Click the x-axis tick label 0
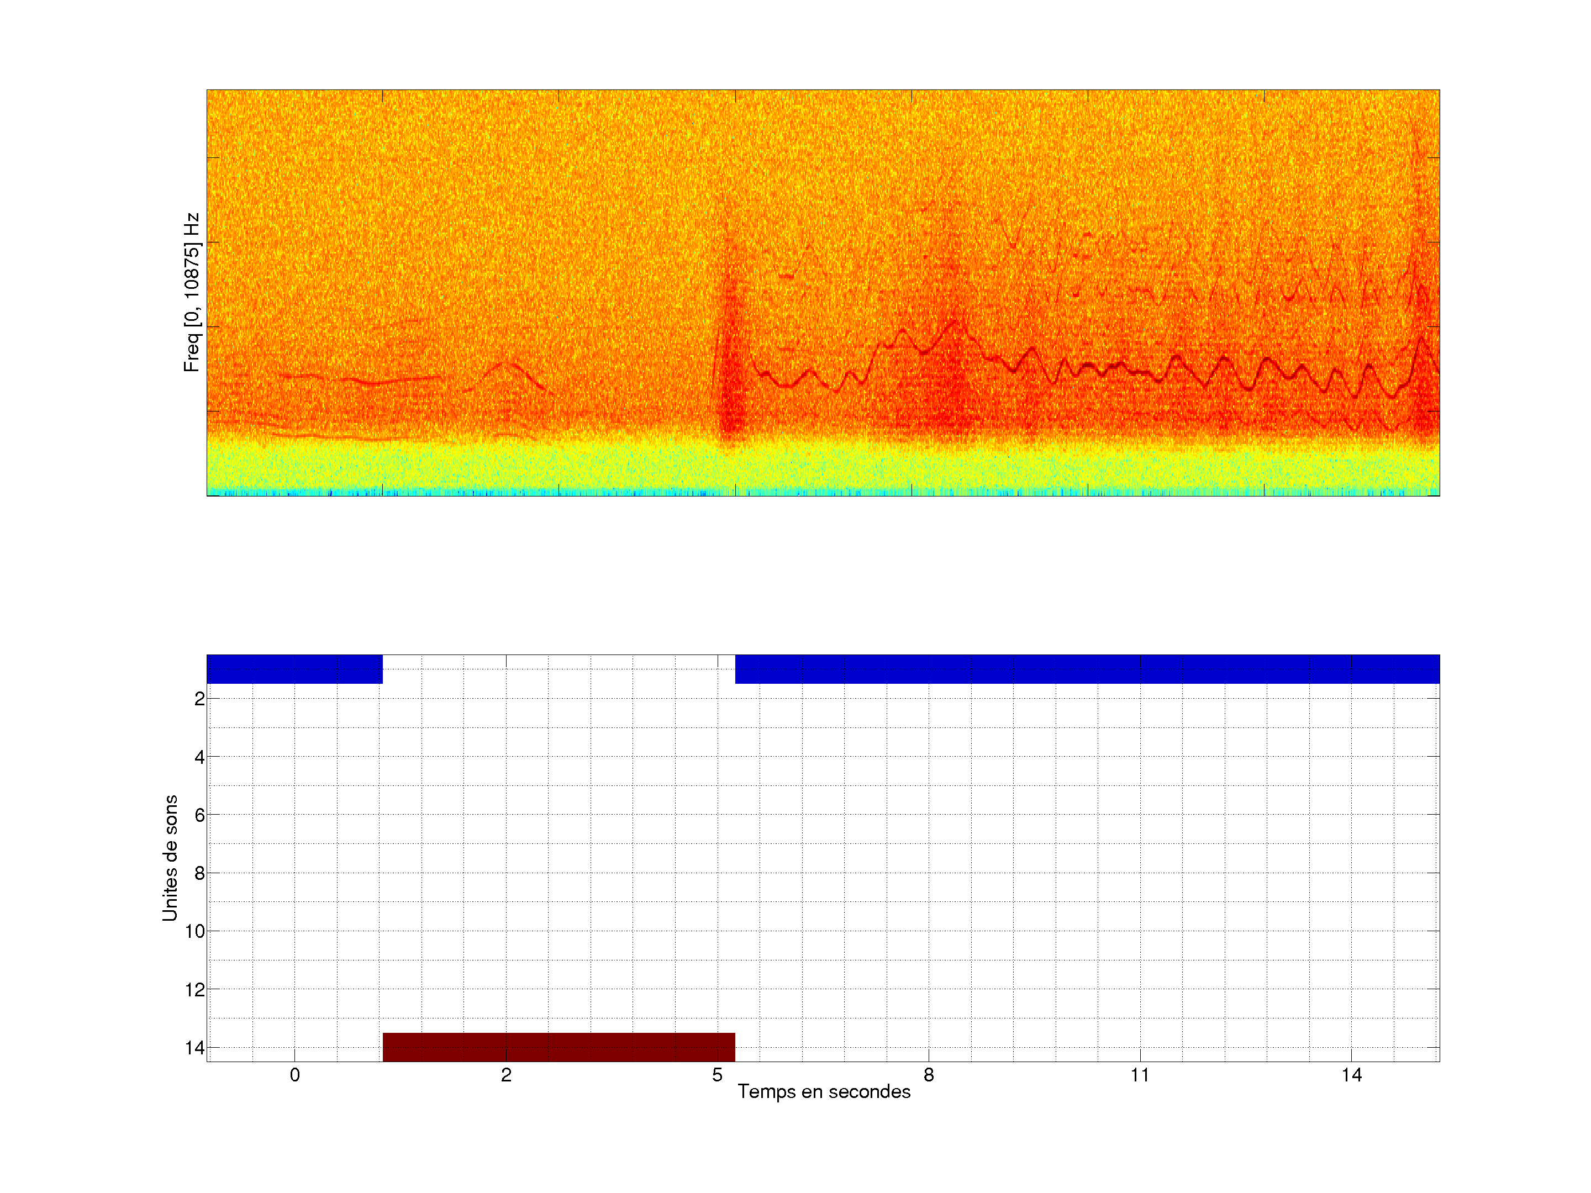 point(295,1075)
